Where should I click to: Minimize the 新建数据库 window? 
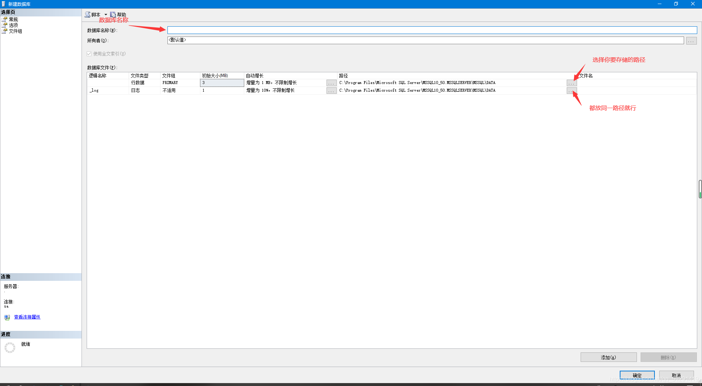tap(660, 4)
